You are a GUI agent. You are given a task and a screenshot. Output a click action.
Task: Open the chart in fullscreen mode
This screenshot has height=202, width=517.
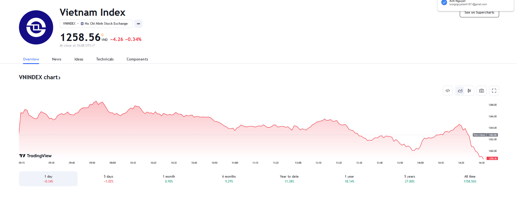[x=494, y=91]
